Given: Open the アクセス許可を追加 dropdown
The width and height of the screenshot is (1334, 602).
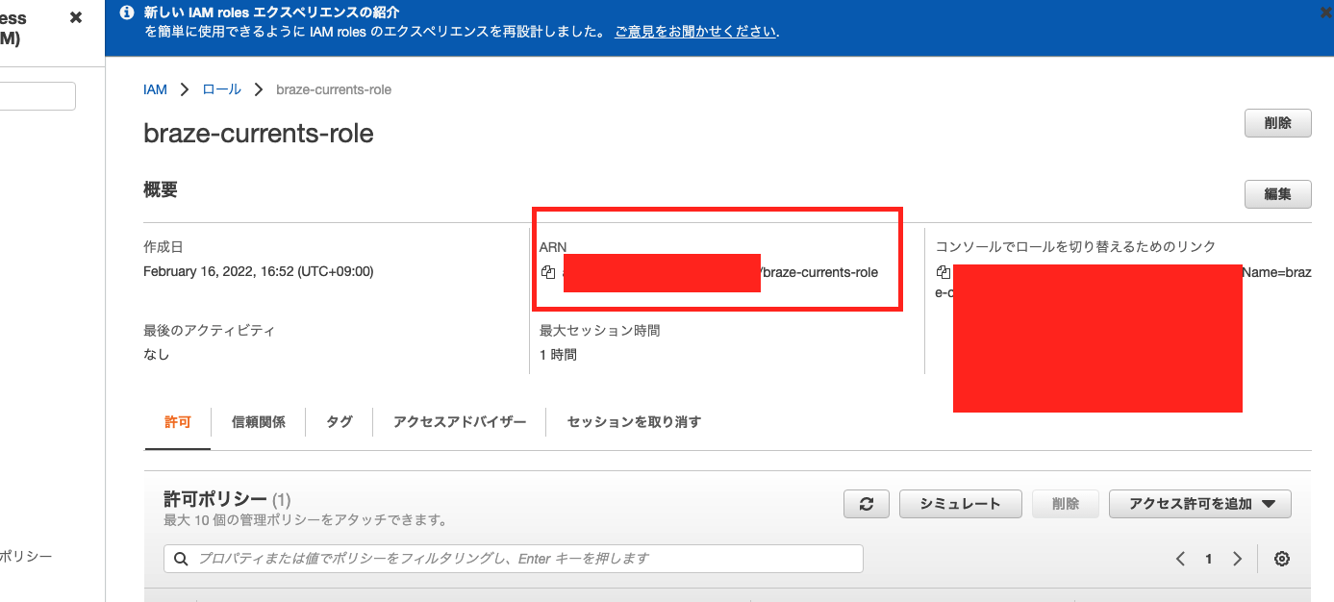Looking at the screenshot, I should pyautogui.click(x=1199, y=503).
